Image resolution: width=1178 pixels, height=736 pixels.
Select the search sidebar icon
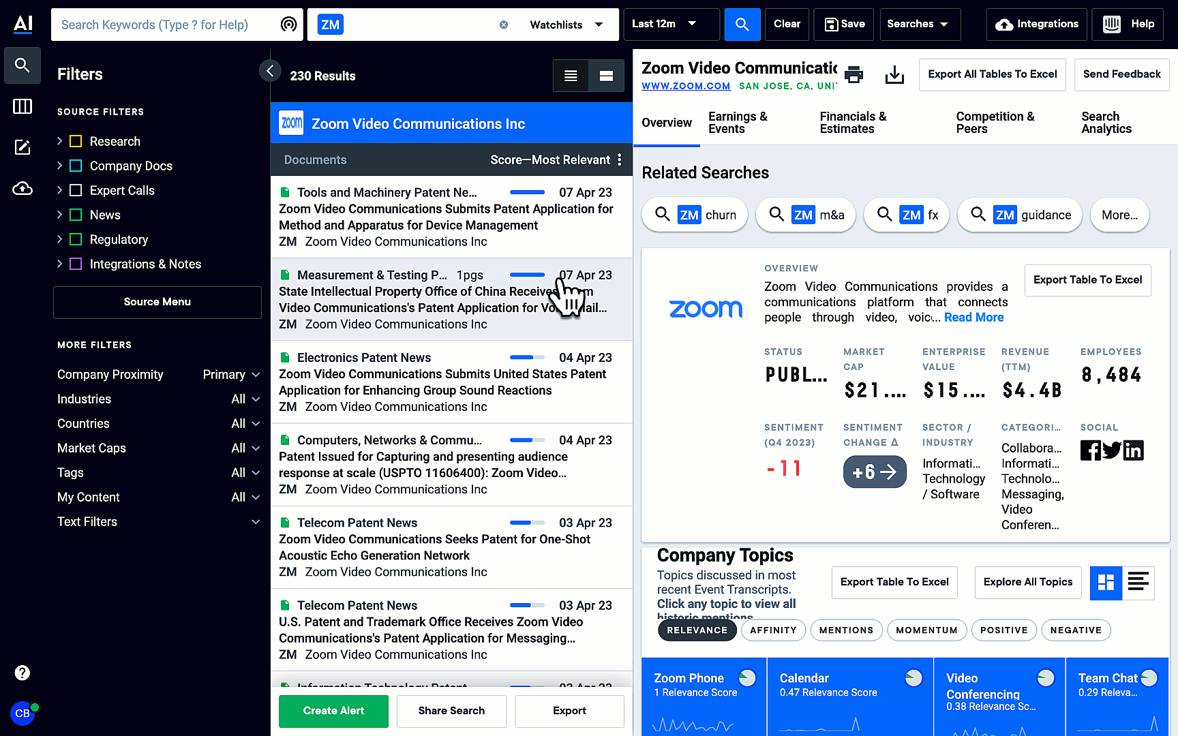[x=22, y=65]
